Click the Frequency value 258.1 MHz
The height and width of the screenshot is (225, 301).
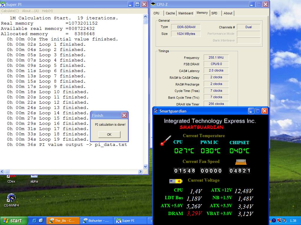pos(216,57)
